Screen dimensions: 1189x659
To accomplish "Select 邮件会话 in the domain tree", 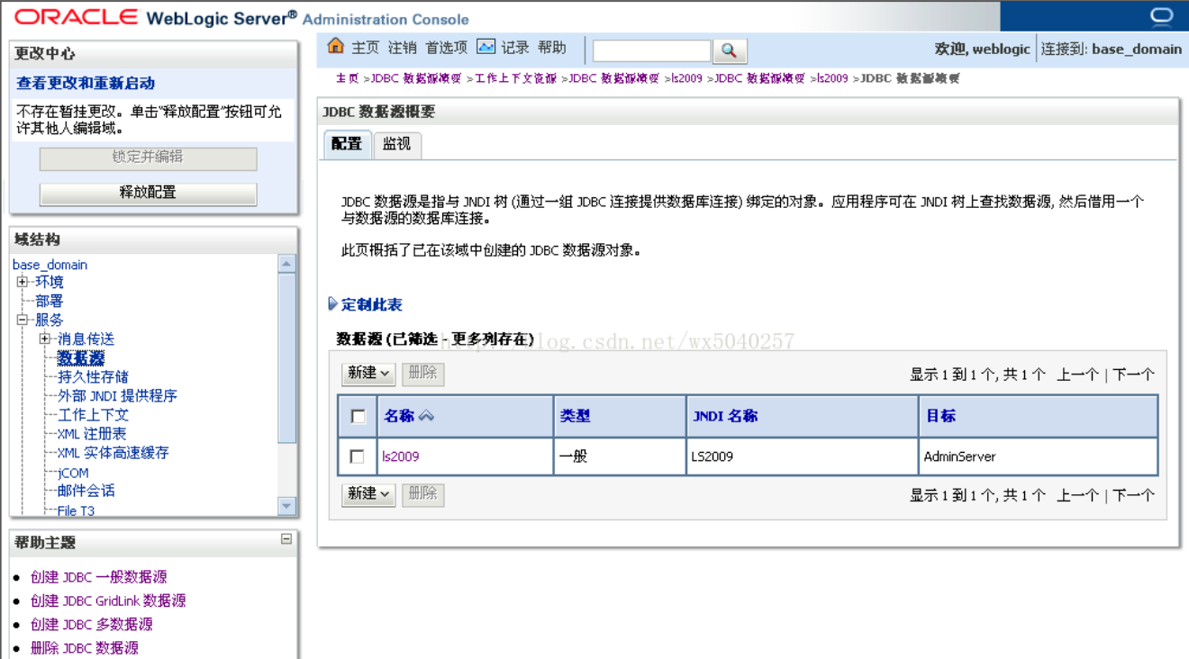I will (x=86, y=491).
